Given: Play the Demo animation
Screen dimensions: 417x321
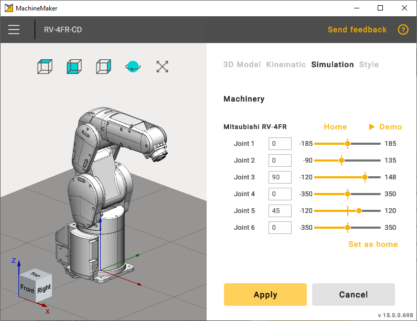Looking at the screenshot, I should point(386,127).
